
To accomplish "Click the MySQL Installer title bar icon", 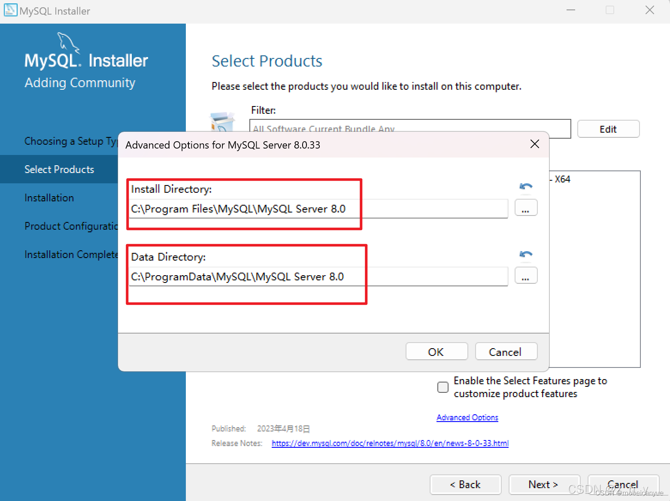I will 10,10.
